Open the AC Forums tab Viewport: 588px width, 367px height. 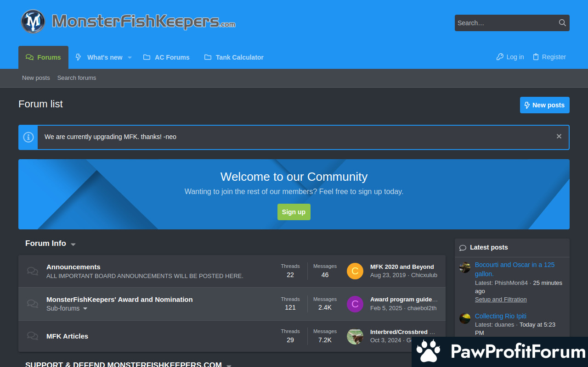coord(166,57)
